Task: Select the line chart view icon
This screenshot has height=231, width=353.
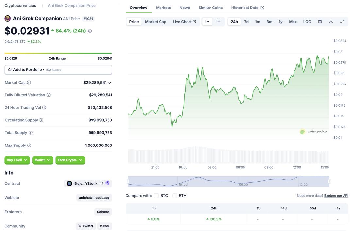Action: tap(207, 22)
